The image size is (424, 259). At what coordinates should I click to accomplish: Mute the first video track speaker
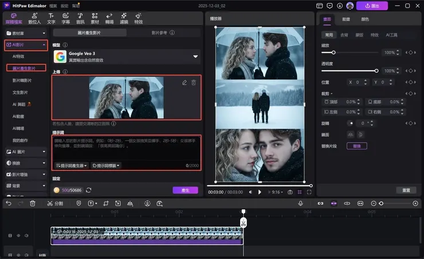(26, 236)
